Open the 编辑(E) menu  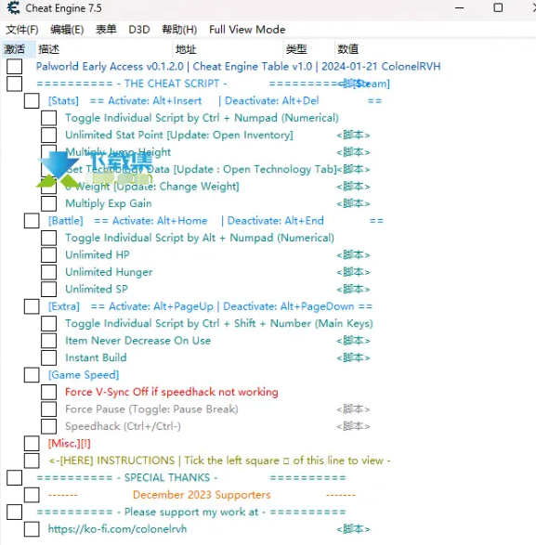coord(67,30)
